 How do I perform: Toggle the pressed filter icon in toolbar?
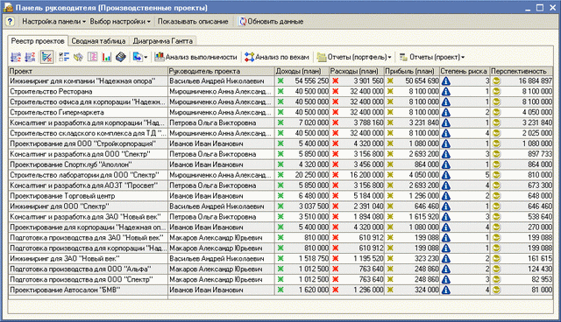46,57
